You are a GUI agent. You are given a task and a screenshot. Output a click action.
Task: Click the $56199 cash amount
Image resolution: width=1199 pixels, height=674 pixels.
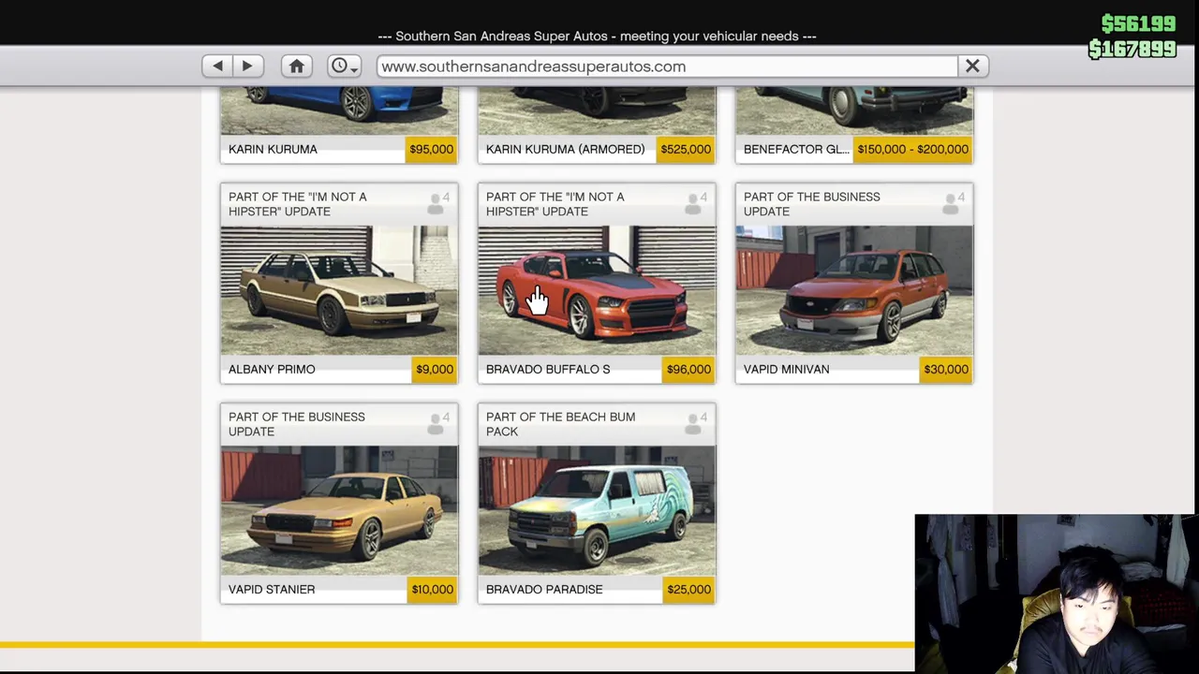[1138, 23]
